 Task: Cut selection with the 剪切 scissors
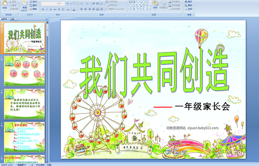click(x=13, y=1)
